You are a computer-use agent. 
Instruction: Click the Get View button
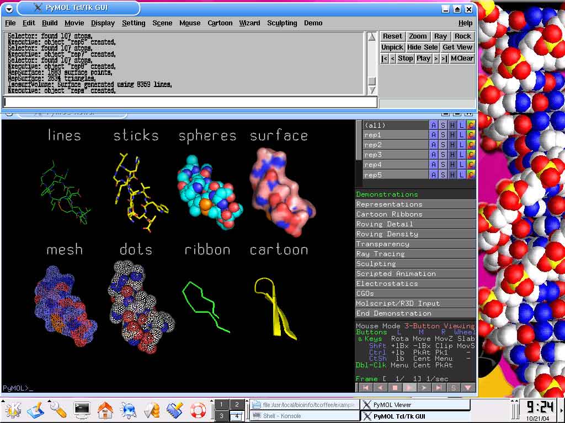(457, 47)
